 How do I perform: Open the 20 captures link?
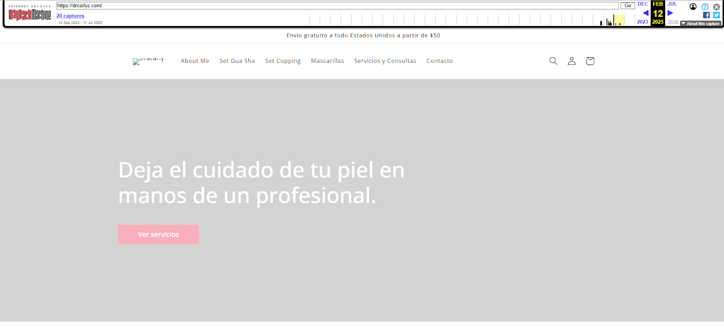[x=71, y=16]
